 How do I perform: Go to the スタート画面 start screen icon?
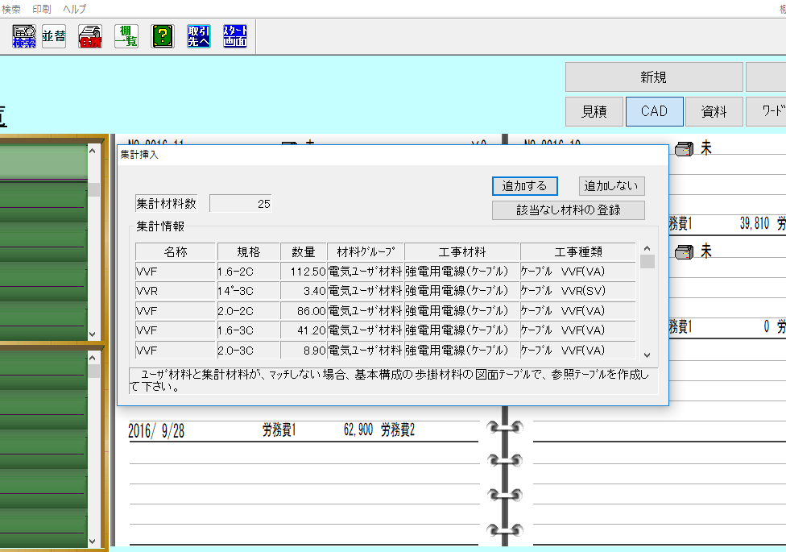235,36
